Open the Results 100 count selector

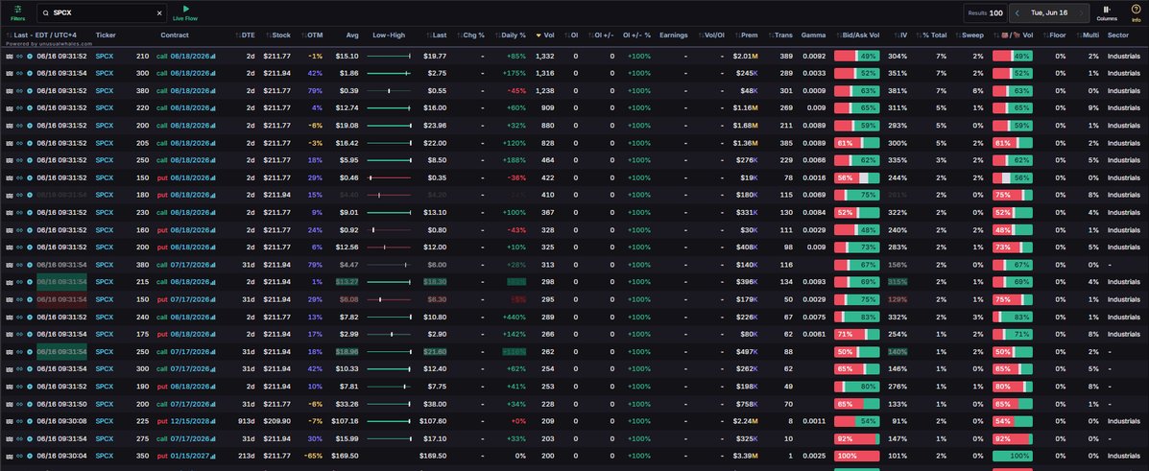pos(985,12)
